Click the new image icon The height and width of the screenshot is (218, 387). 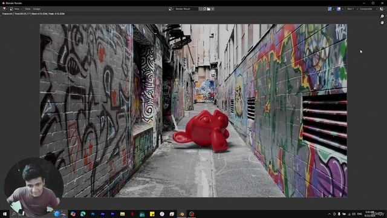[x=204, y=9]
